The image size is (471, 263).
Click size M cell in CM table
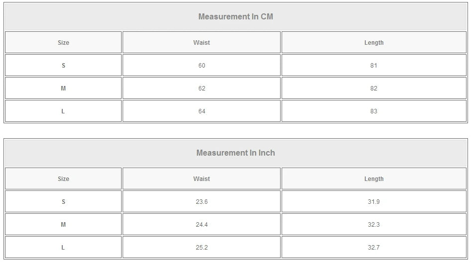coord(63,88)
